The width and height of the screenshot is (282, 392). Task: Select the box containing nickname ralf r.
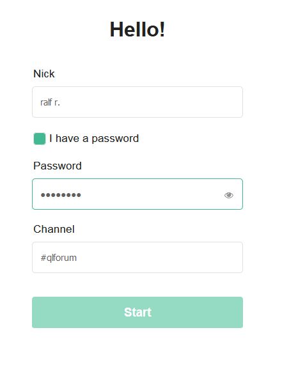[137, 102]
